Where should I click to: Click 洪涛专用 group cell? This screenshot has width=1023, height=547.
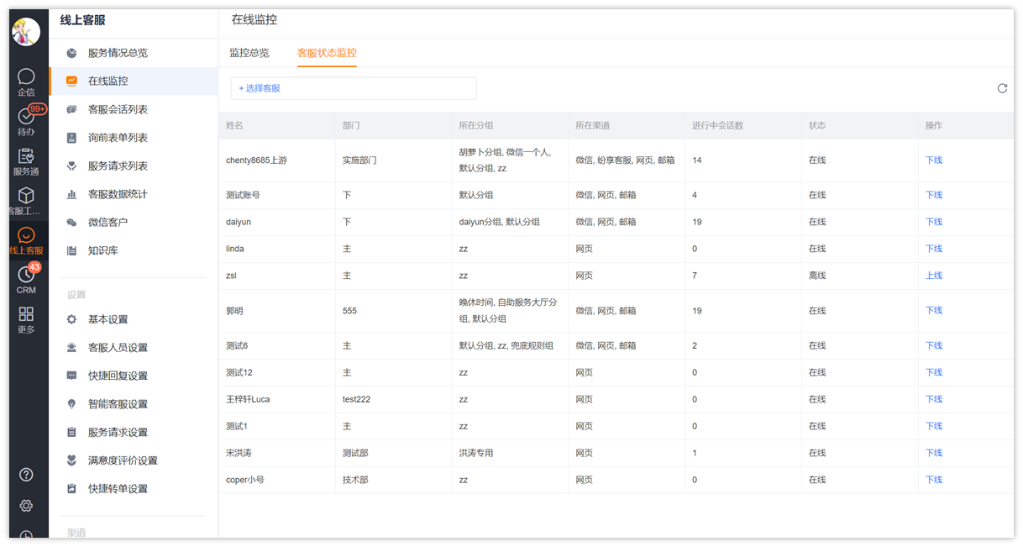(x=476, y=453)
